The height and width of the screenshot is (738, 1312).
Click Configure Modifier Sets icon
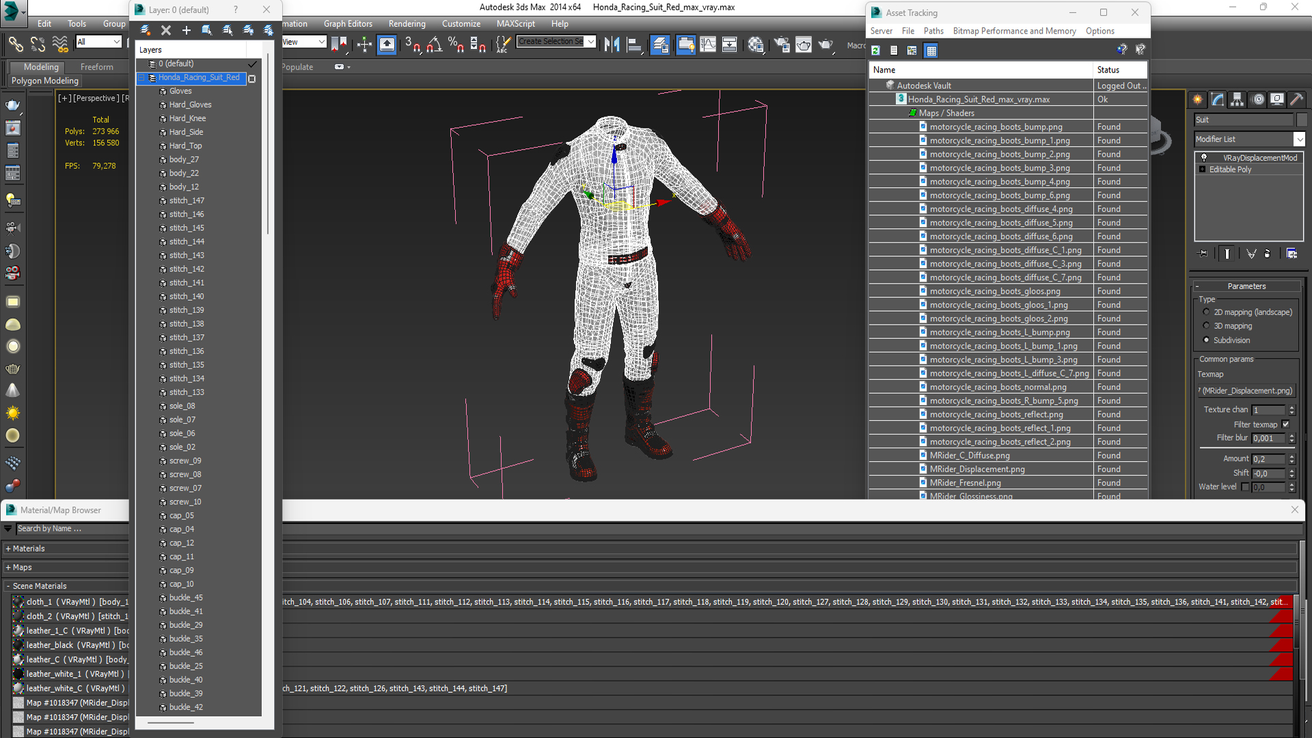pos(1291,254)
